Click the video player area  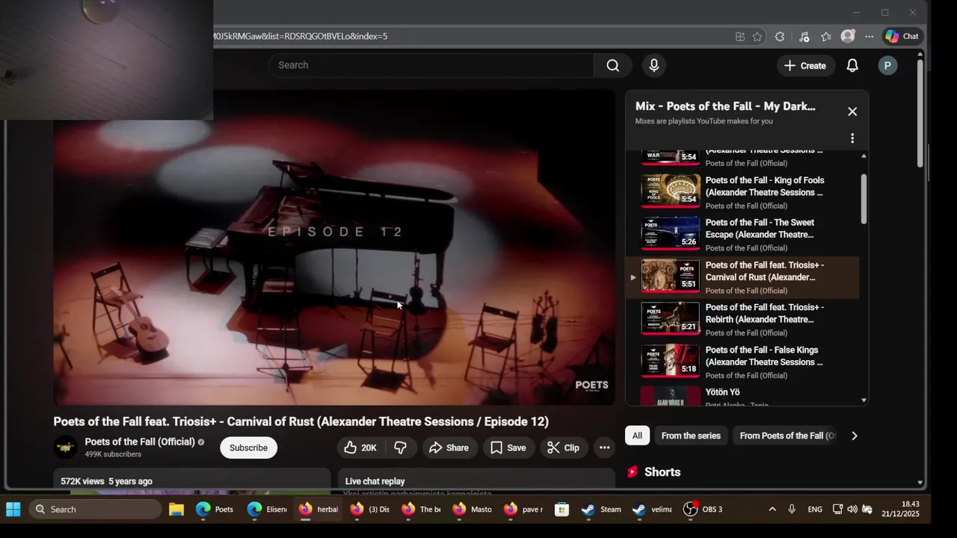pyautogui.click(x=334, y=247)
